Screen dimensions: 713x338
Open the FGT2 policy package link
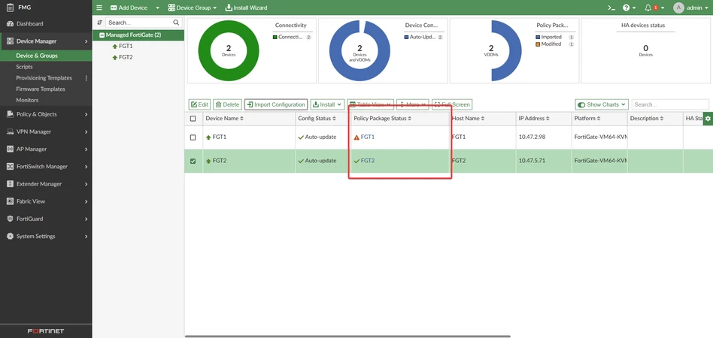pos(368,161)
